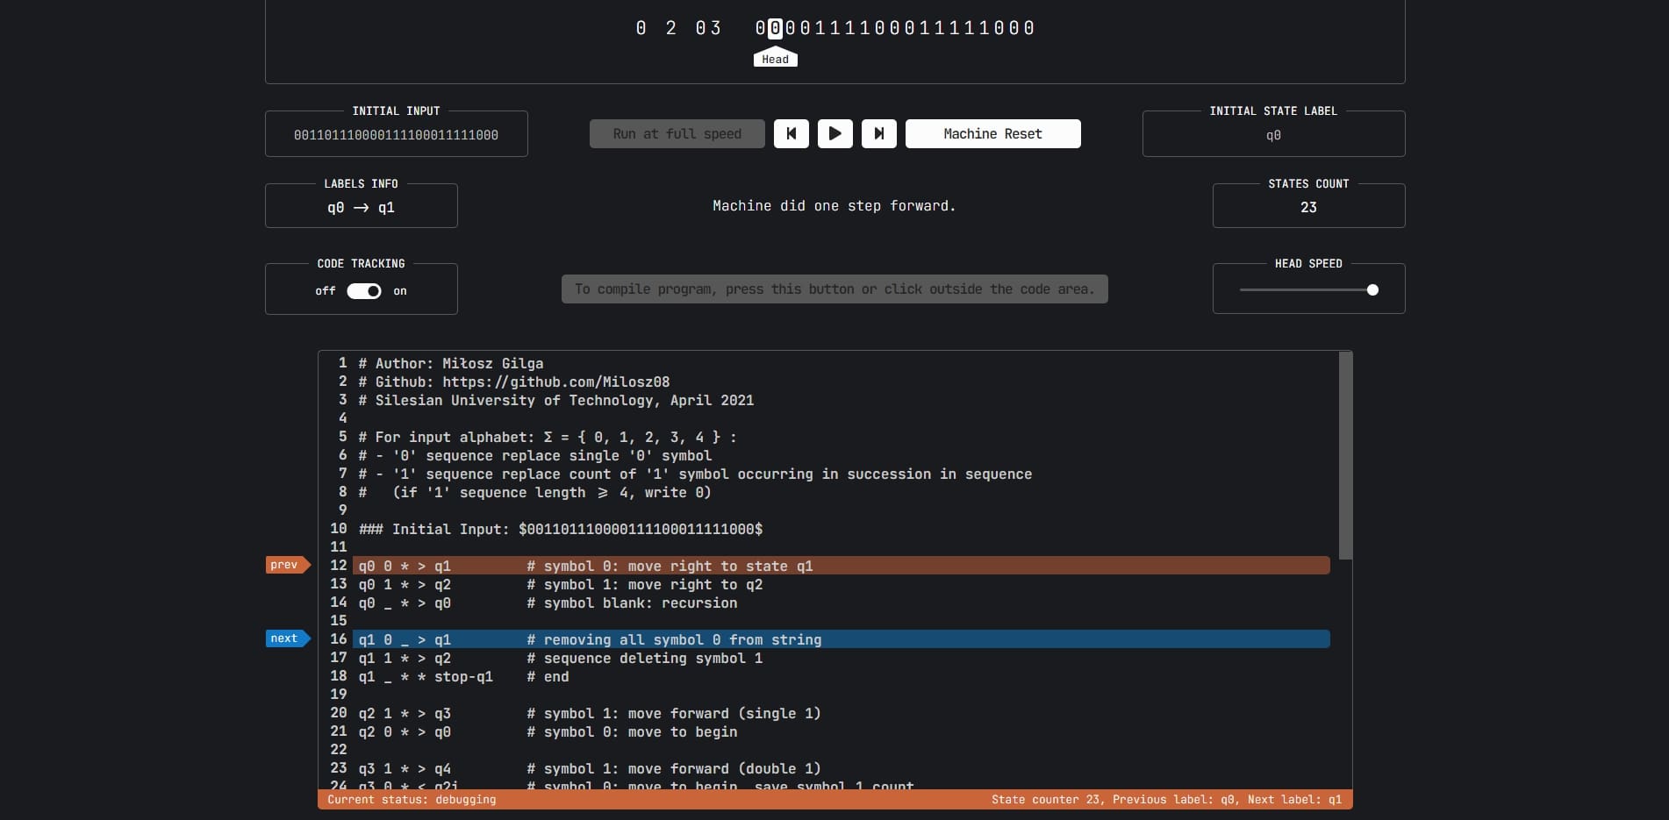Click the next line marker
This screenshot has width=1669, height=820.
pyautogui.click(x=287, y=638)
